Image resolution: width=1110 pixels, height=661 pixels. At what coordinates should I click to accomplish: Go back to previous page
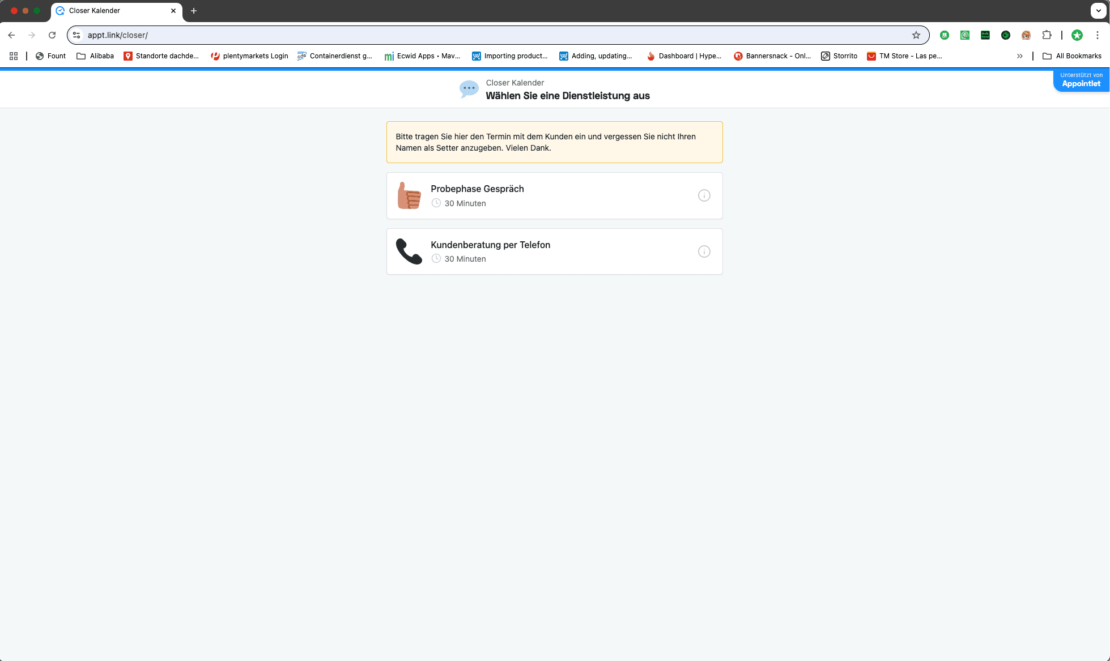(11, 35)
